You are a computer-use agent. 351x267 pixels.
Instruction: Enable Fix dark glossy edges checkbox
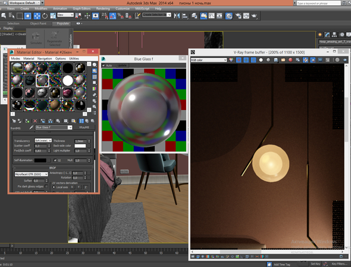pyautogui.click(x=46, y=186)
